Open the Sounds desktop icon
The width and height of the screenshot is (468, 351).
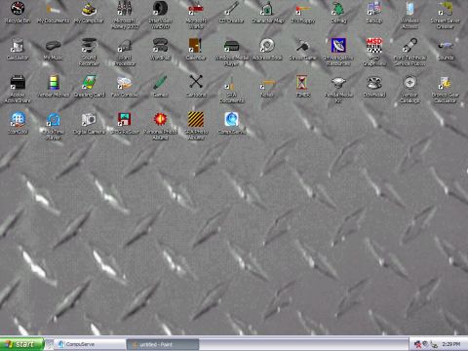point(446,46)
